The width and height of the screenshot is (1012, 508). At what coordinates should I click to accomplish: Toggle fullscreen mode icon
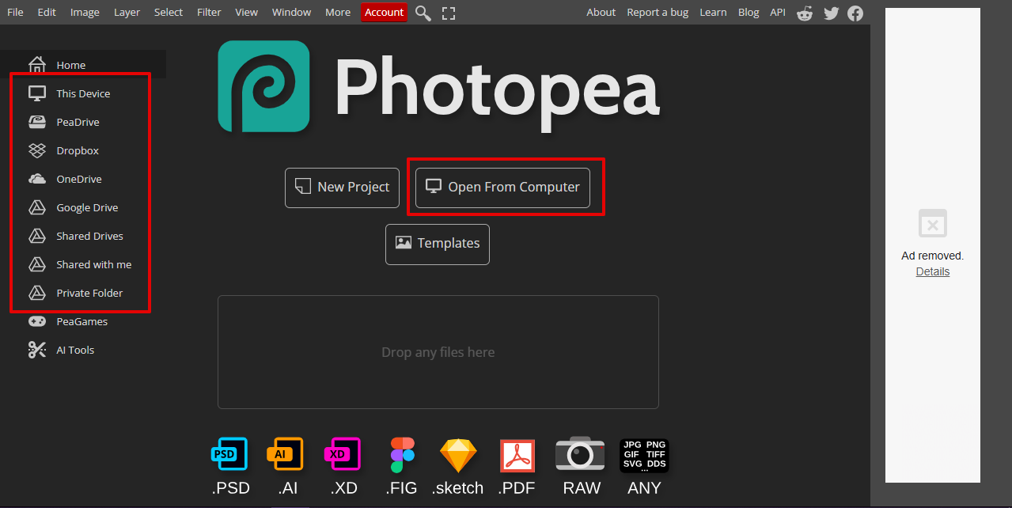pyautogui.click(x=449, y=13)
